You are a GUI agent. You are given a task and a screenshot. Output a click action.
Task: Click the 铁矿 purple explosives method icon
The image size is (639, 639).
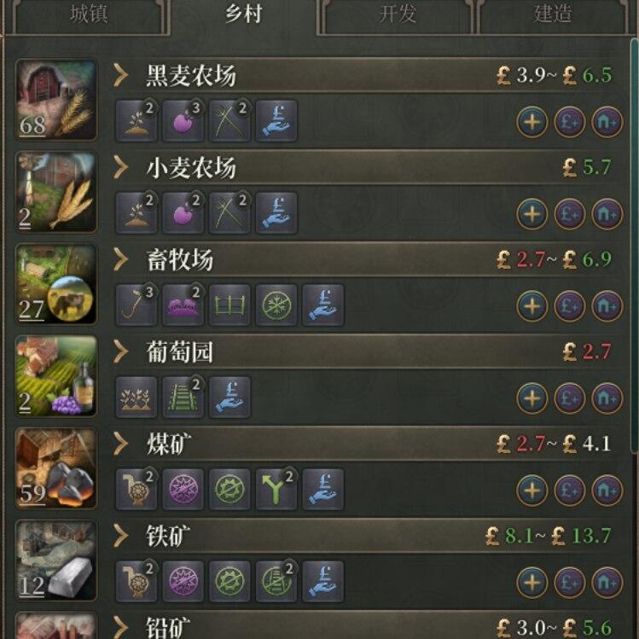point(183,581)
